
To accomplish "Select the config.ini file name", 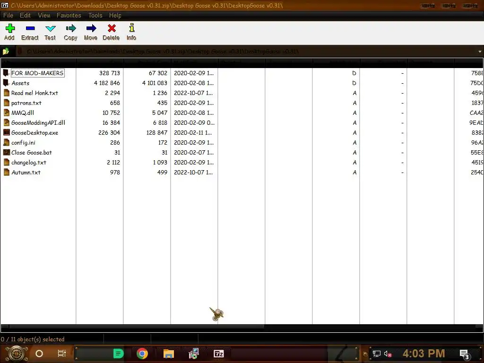I will 23,142.
